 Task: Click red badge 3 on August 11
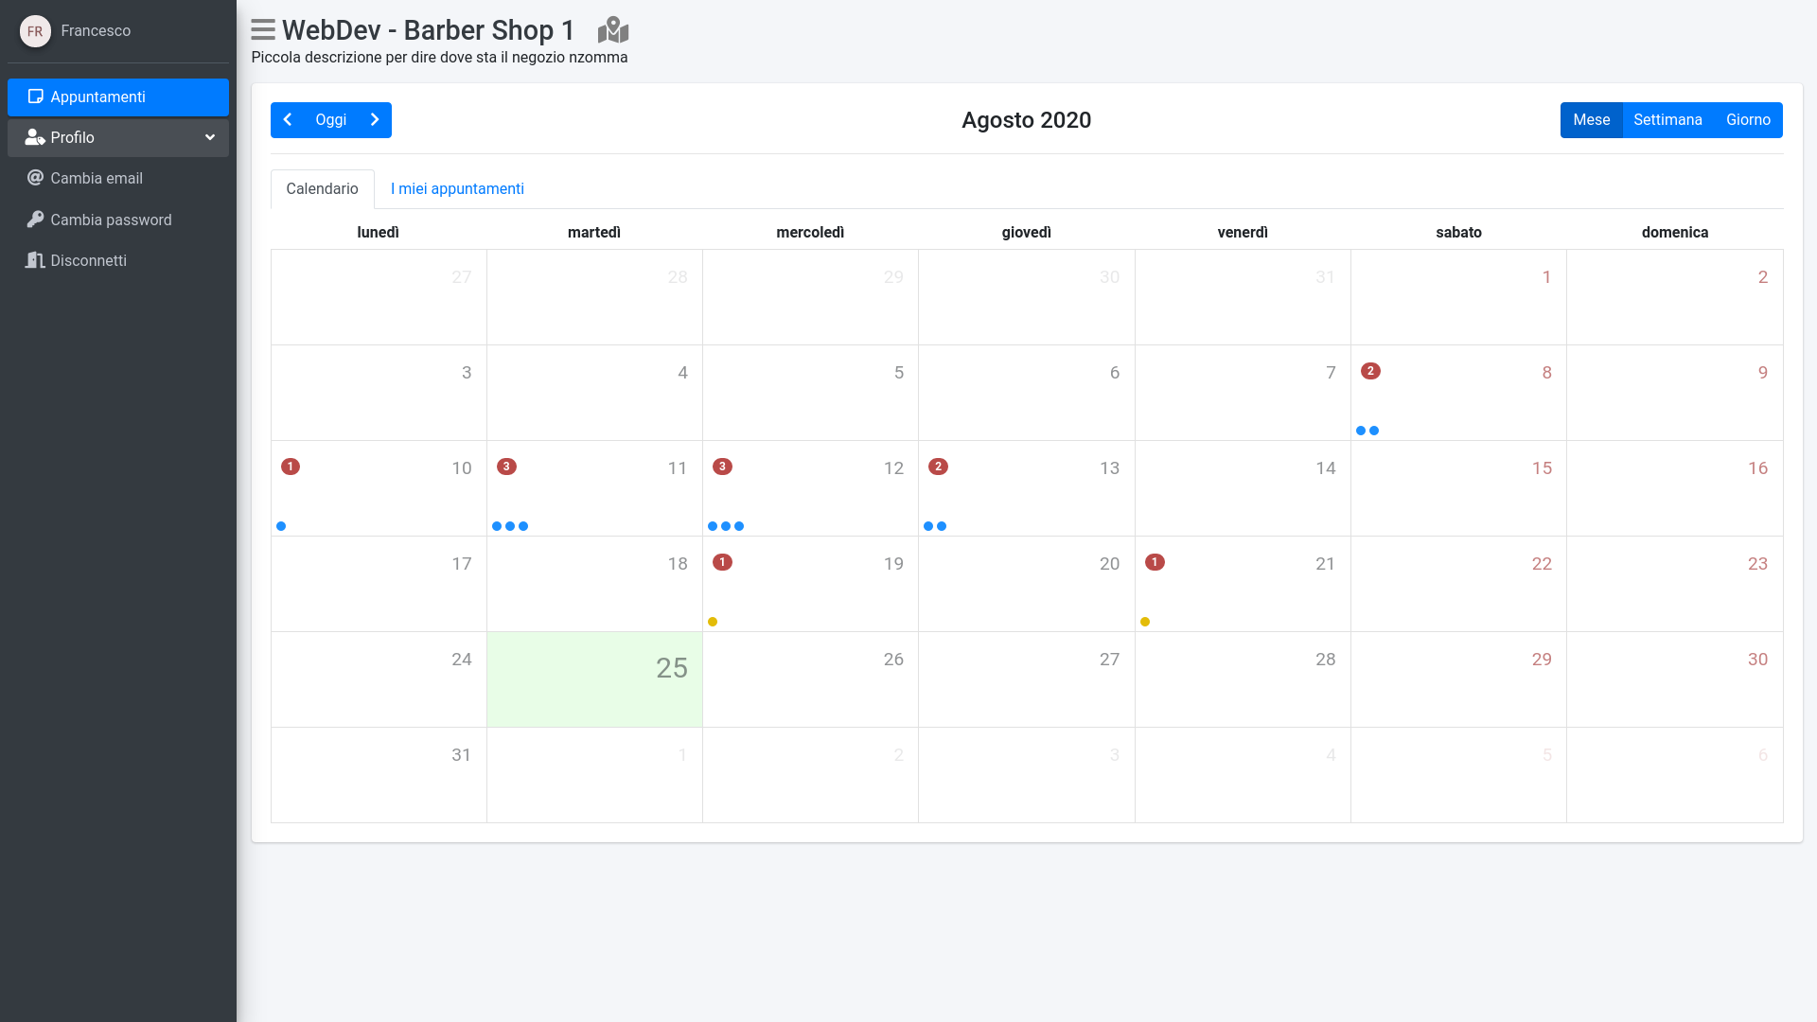(506, 467)
